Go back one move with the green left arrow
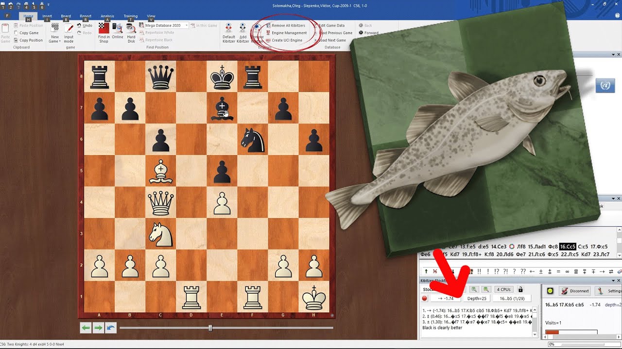This screenshot has height=349, width=622. (x=86, y=328)
